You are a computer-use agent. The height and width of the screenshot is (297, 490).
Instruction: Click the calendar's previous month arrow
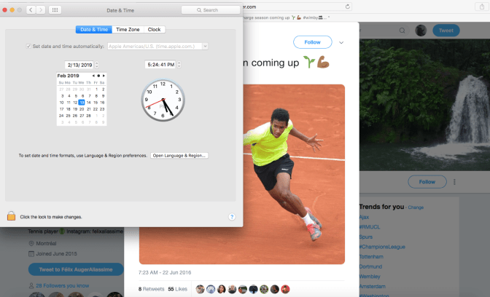tap(93, 76)
